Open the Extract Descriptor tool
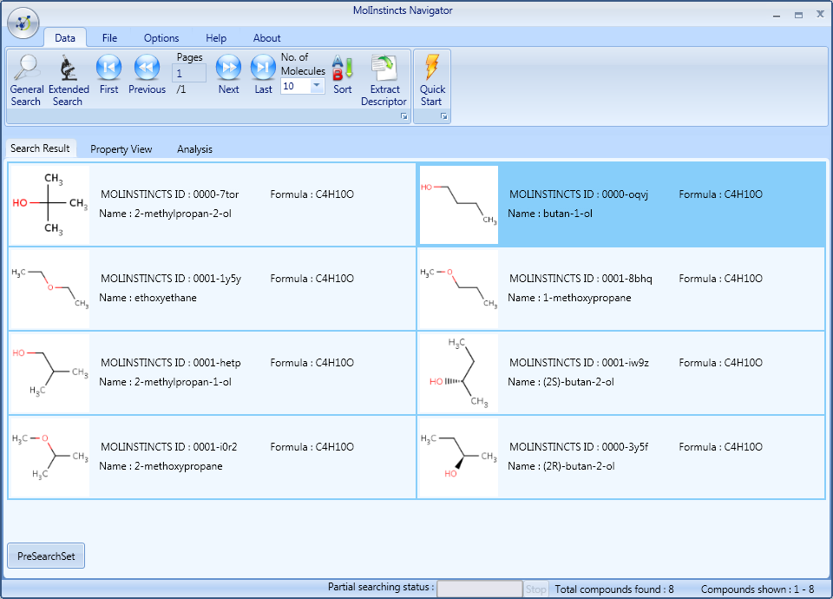 coord(384,80)
